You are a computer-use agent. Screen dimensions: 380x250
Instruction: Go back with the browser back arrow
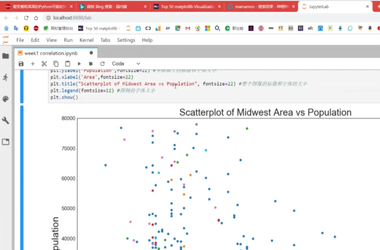tap(6, 18)
